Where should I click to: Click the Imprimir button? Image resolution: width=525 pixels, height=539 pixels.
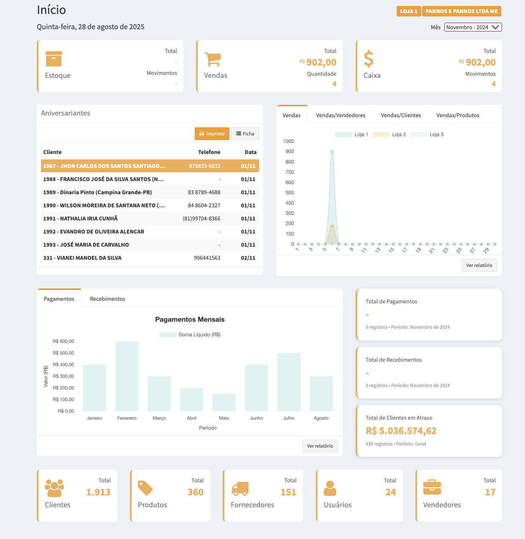[x=212, y=134]
